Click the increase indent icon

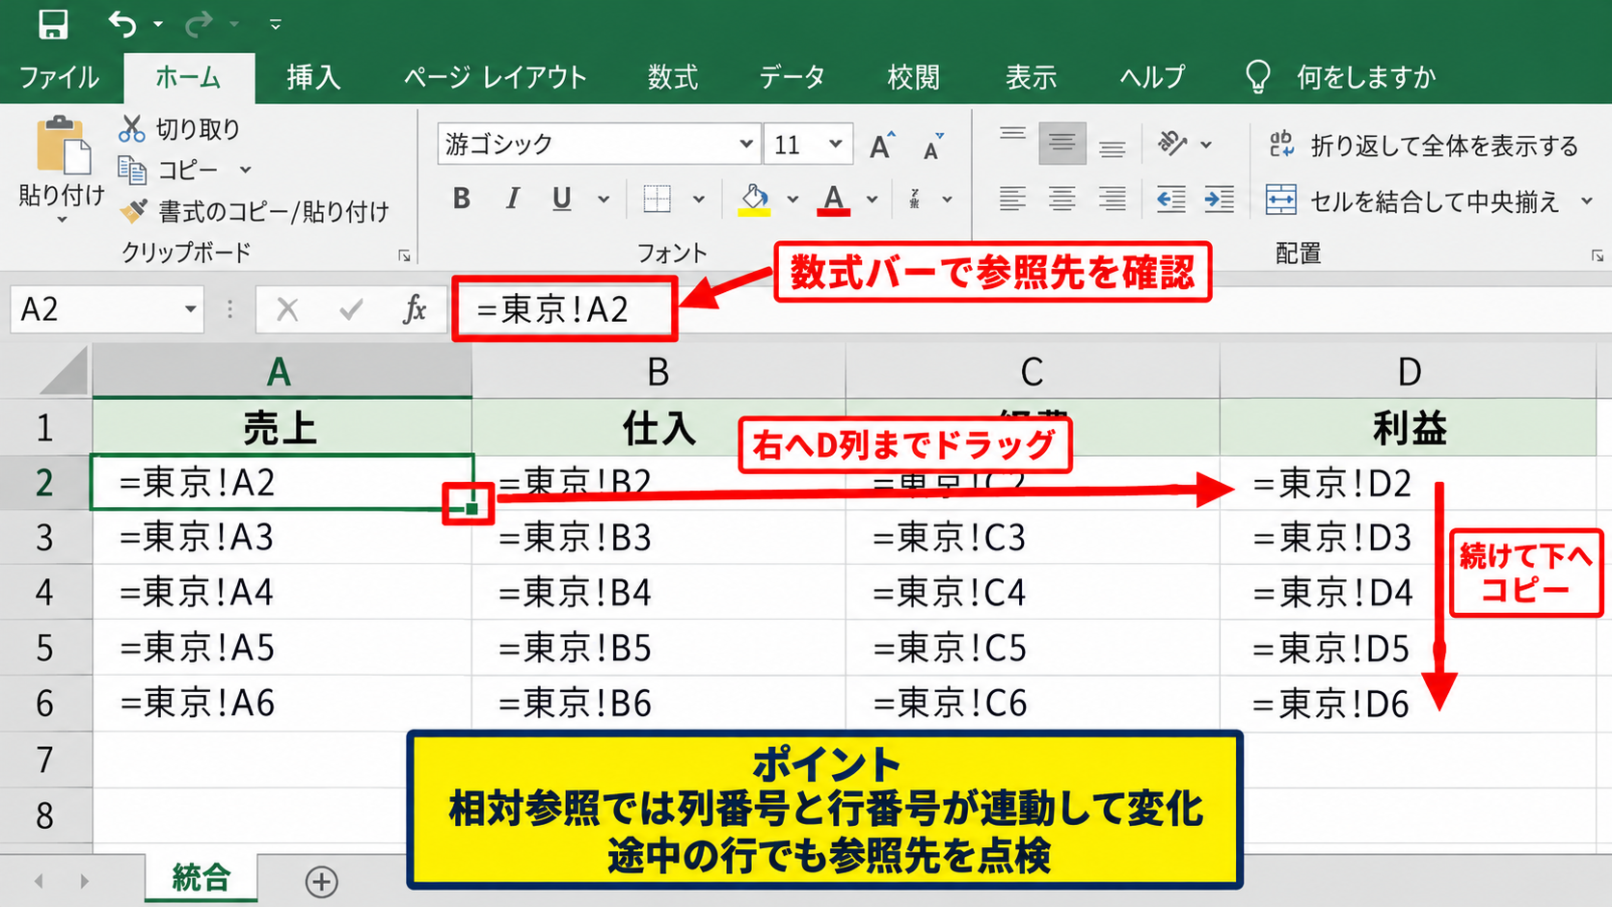pyautogui.click(x=1220, y=199)
